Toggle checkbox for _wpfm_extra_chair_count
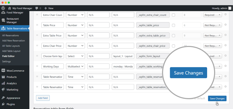 click(x=173, y=15)
